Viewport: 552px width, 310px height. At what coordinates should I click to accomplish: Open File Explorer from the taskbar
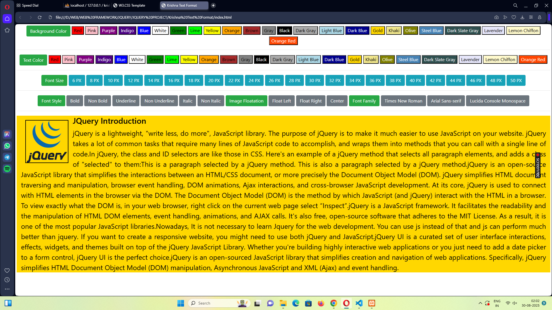click(283, 303)
